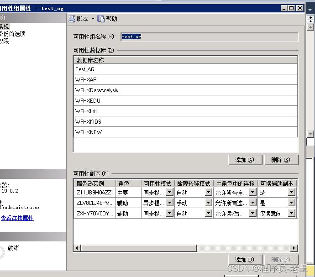Click the Help (帮助) toolbar button
The width and height of the screenshot is (315, 277).
coord(108,19)
